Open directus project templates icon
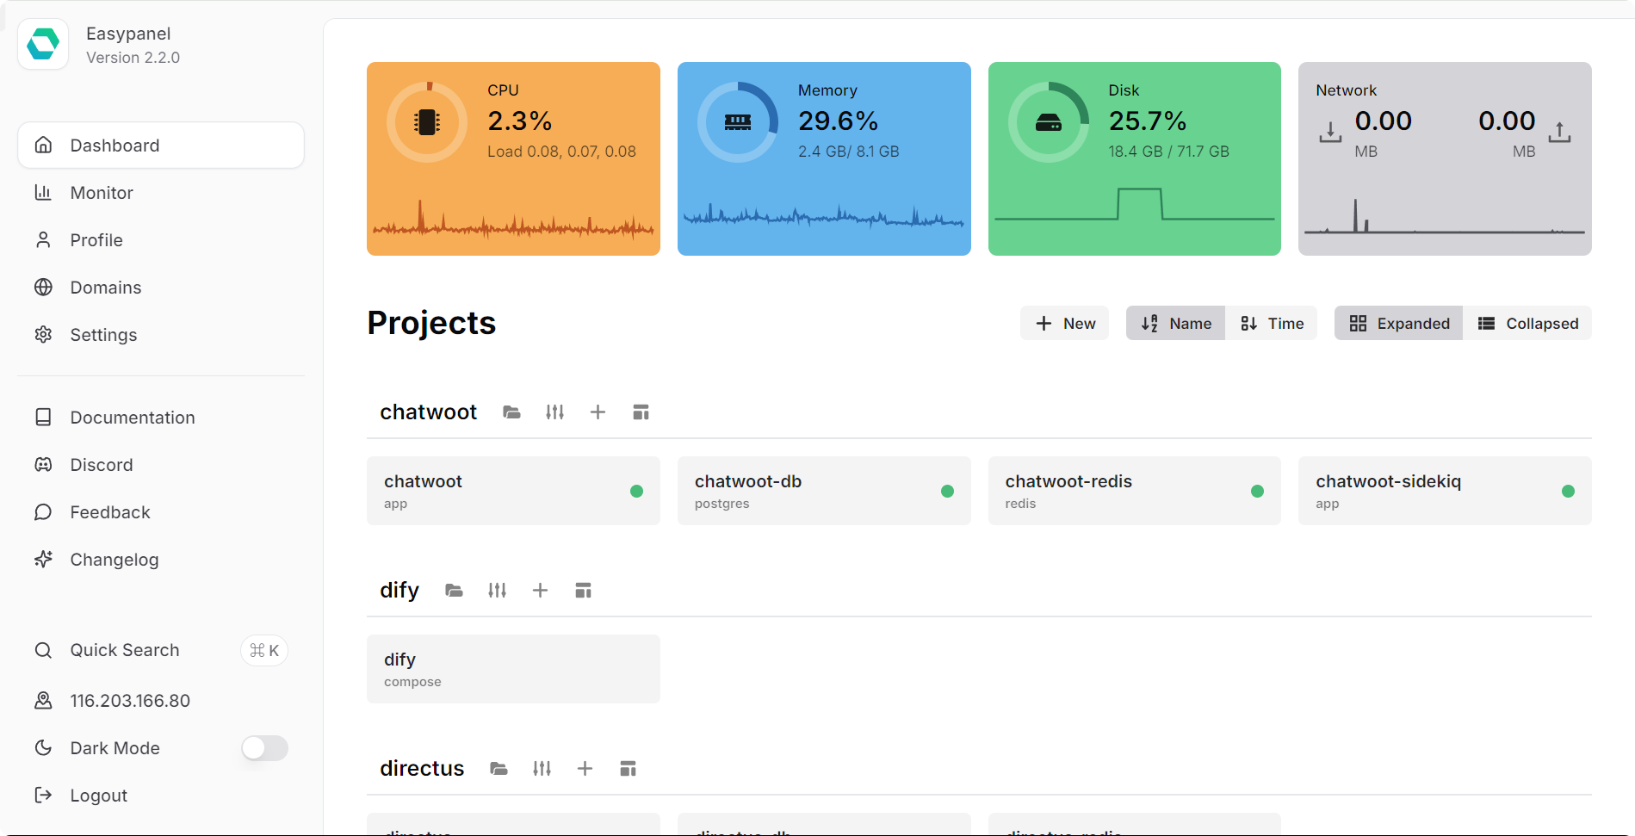 point(628,769)
